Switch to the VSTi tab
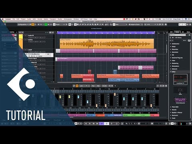The image size is (192, 144). [x=172, y=32]
